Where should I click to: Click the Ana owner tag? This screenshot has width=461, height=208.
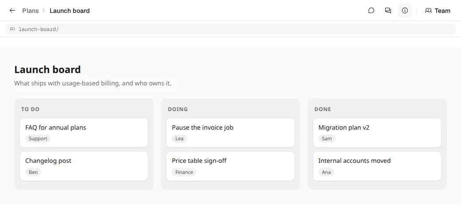pos(326,172)
